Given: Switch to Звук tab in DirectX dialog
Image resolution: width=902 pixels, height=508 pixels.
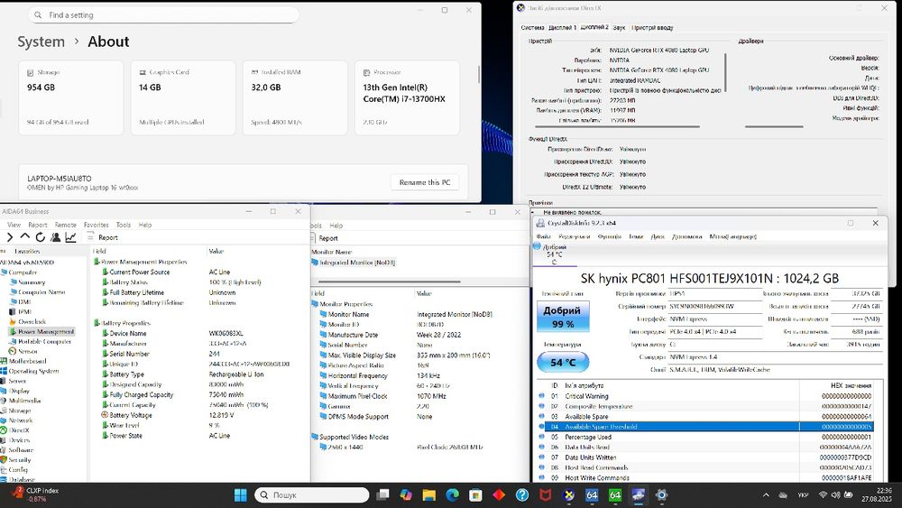Looking at the screenshot, I should coord(619,28).
